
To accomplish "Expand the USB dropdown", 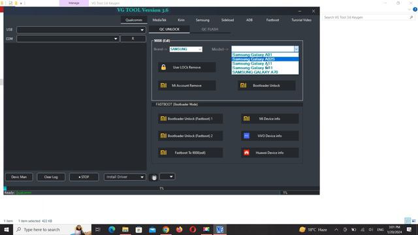I will click(x=142, y=30).
